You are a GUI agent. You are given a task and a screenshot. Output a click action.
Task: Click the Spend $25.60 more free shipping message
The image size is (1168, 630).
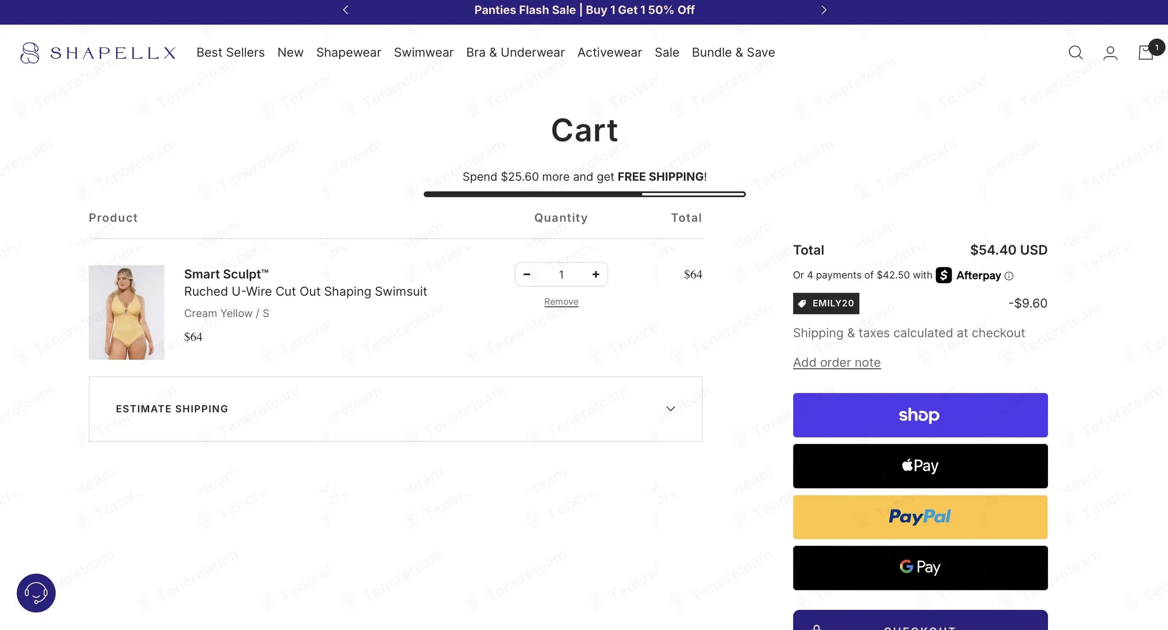pos(584,177)
